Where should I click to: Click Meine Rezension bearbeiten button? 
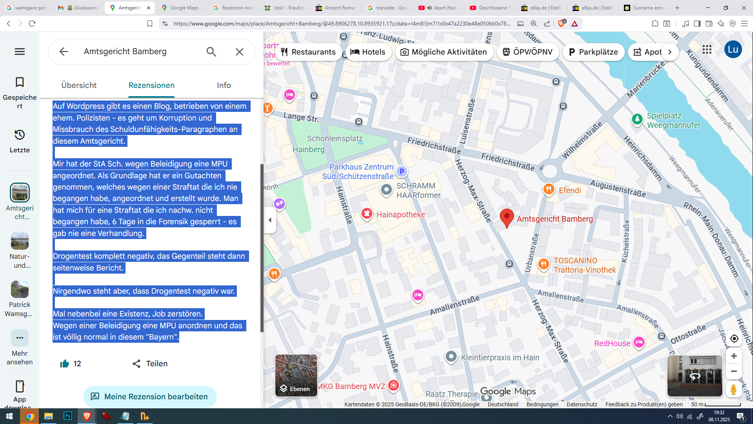(150, 397)
